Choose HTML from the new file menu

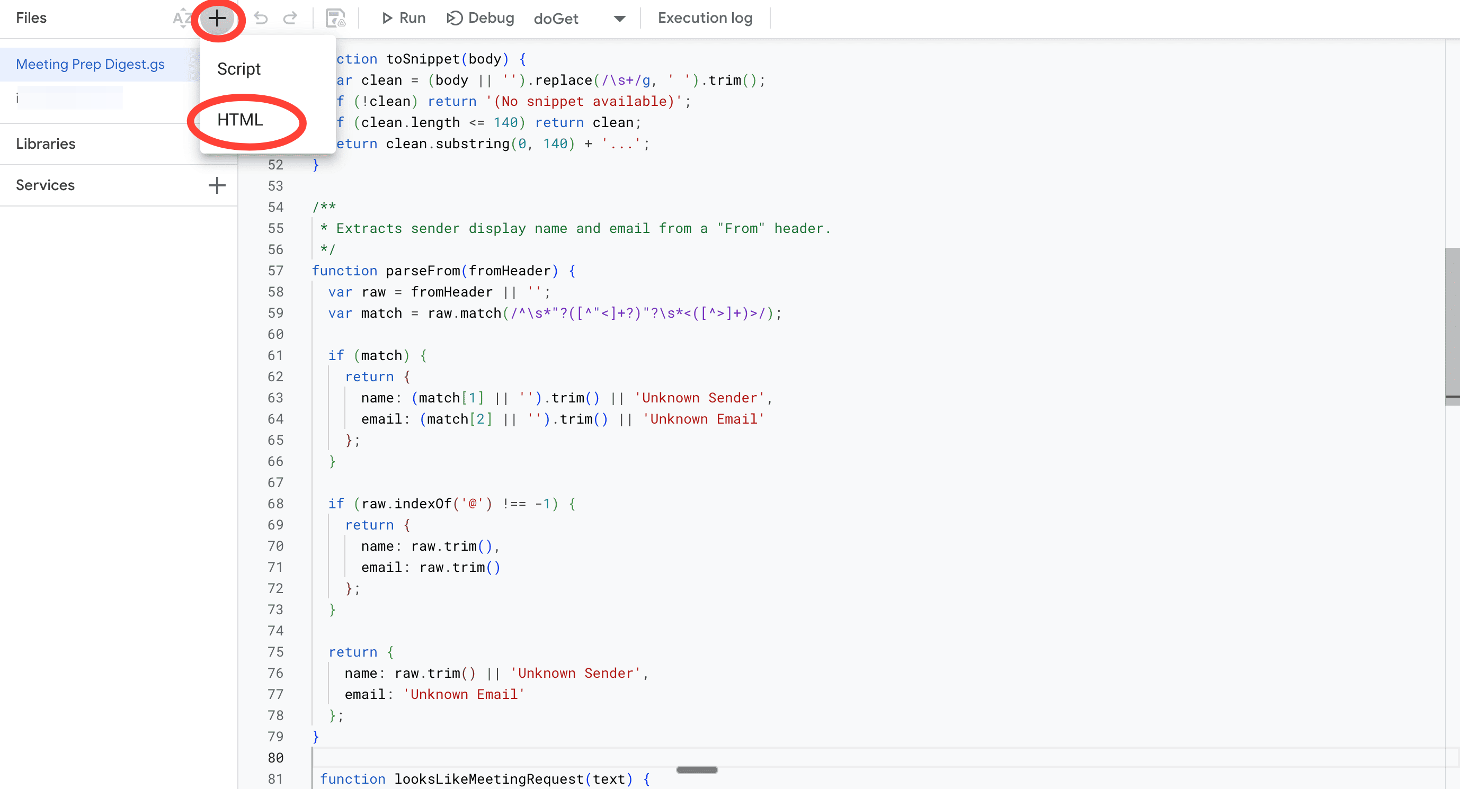(x=240, y=120)
